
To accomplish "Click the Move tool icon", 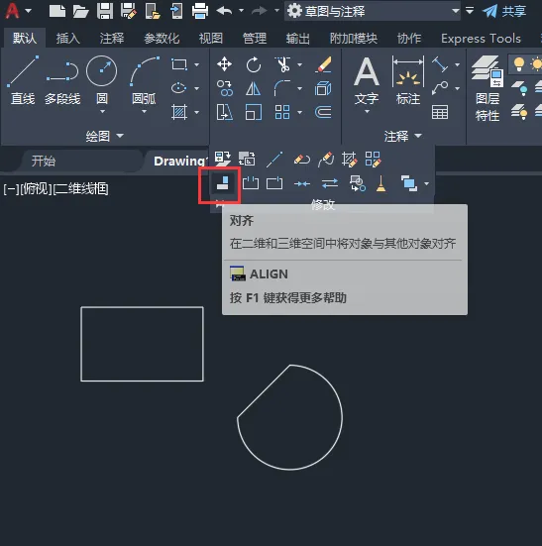I will pyautogui.click(x=225, y=64).
